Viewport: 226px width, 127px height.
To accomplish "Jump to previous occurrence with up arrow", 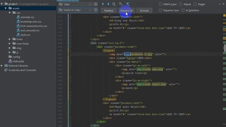I will tap(103, 4).
